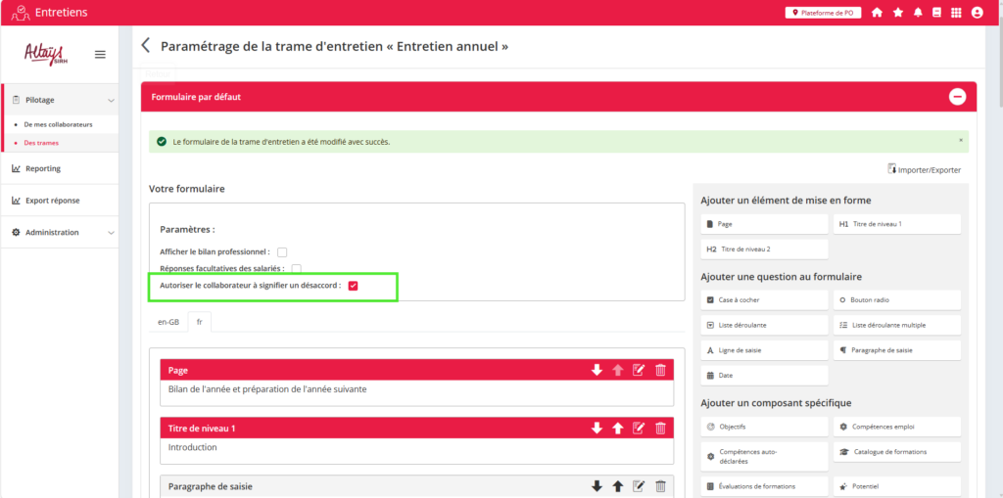Open notifications bell icon
This screenshot has height=498, width=1003.
pyautogui.click(x=918, y=13)
